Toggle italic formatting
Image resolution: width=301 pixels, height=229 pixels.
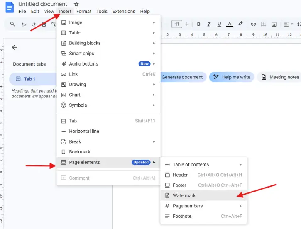point(209,24)
